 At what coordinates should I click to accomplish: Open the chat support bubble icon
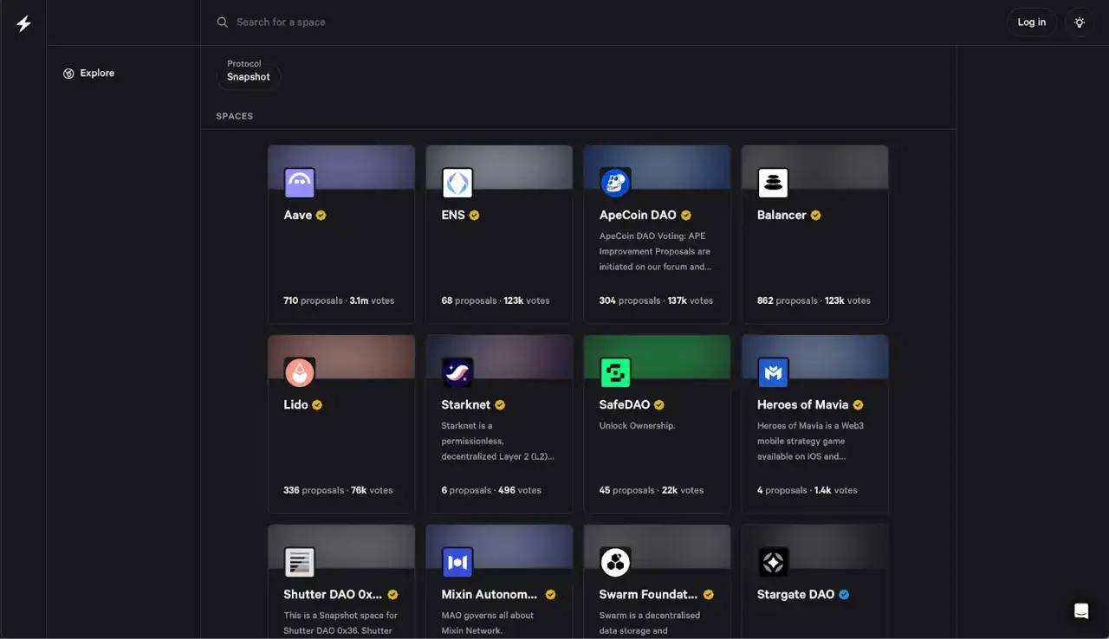click(1081, 610)
